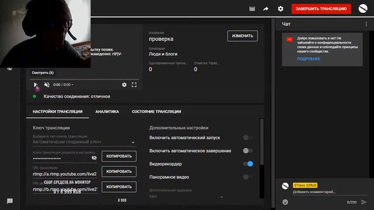The height and width of the screenshot is (210, 374).
Task: Switch to НАСТРОЙКИ ТРАНСЛЯЦИИ tab
Action: 57,111
